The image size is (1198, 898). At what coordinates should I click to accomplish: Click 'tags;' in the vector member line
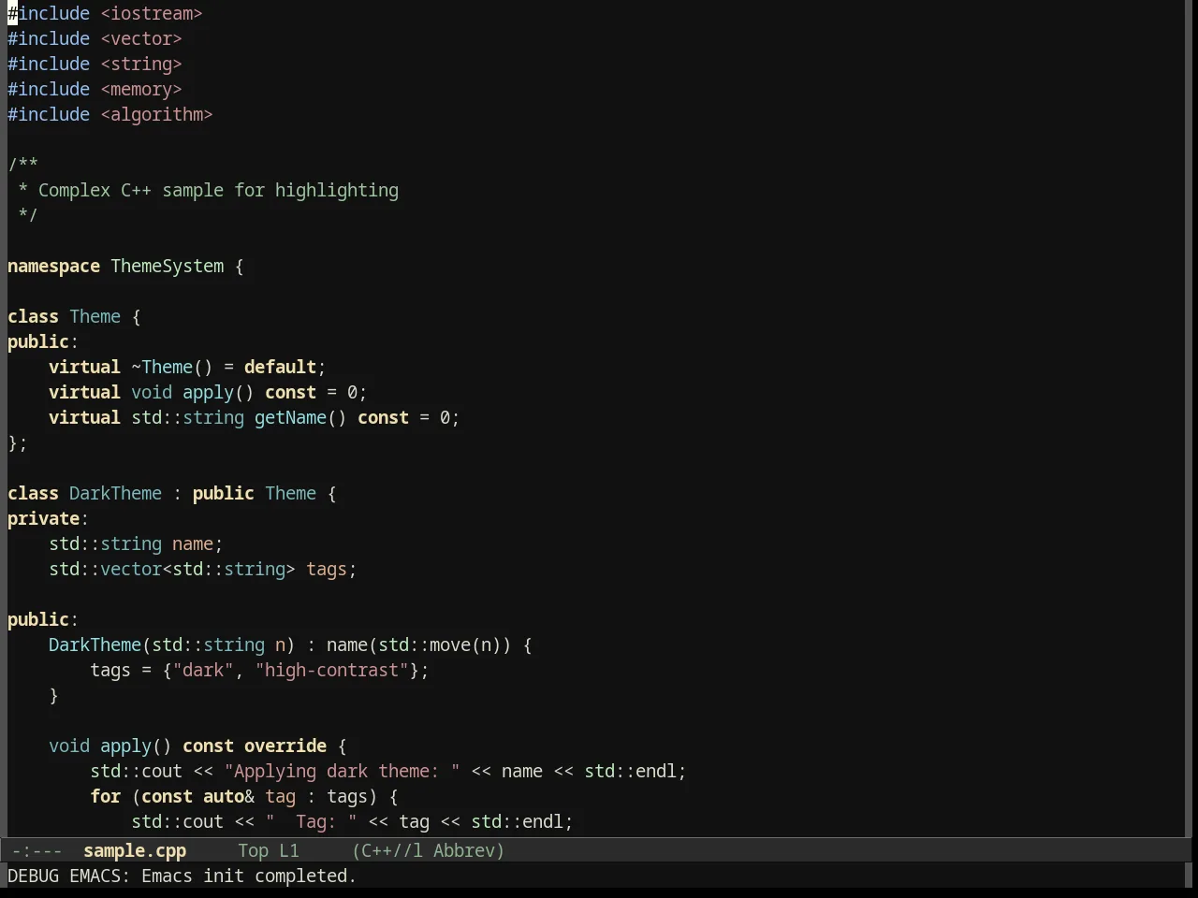(x=331, y=569)
